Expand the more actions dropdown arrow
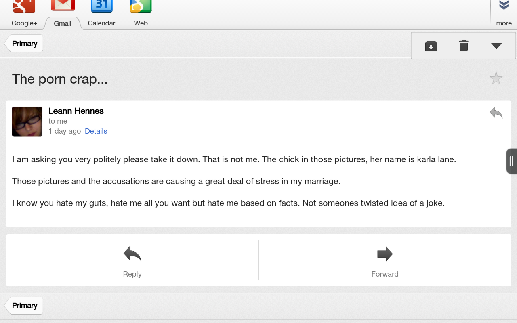 [x=496, y=46]
